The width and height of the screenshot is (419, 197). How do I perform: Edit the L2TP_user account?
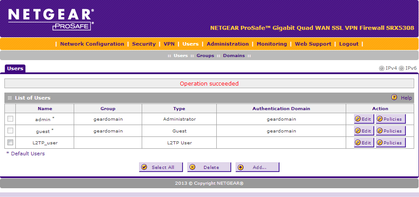coord(364,143)
